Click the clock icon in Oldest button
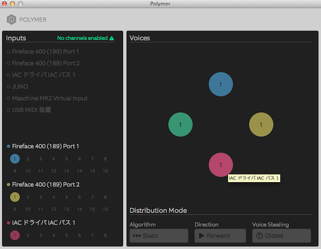Viewport: 321px width, 249px height. click(x=259, y=236)
